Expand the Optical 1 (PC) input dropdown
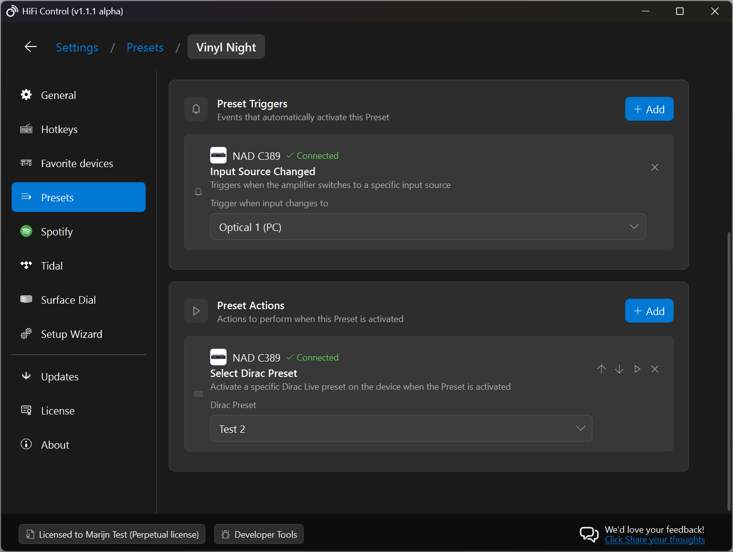 pos(427,227)
